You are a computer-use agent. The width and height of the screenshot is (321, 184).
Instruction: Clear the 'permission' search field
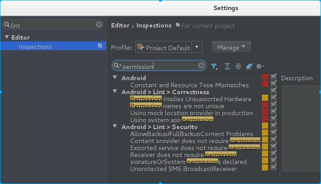(201, 66)
